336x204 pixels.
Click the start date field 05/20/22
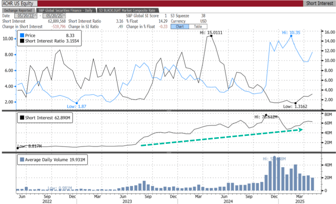(24, 15)
